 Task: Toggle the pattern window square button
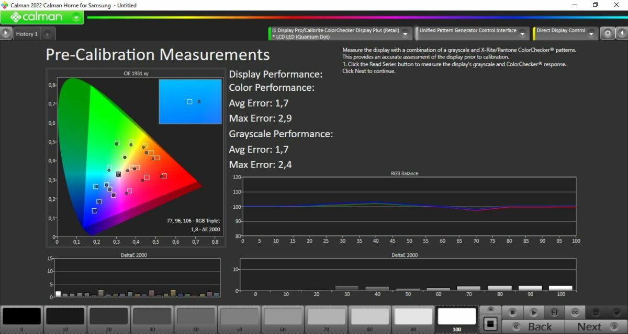tap(490, 324)
